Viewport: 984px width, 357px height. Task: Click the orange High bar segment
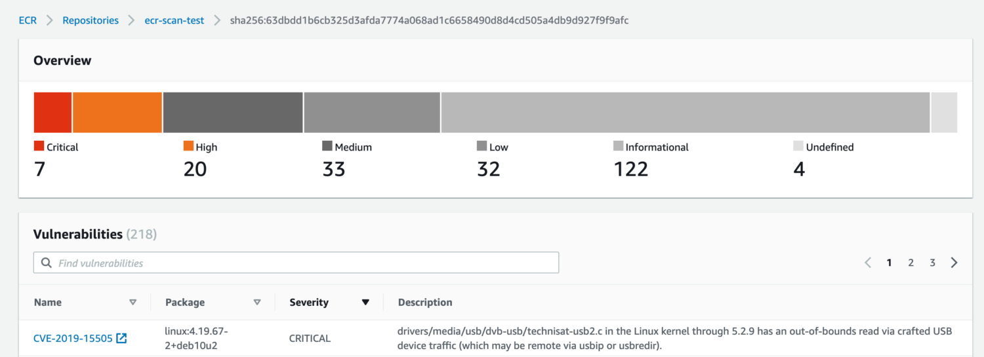[117, 113]
